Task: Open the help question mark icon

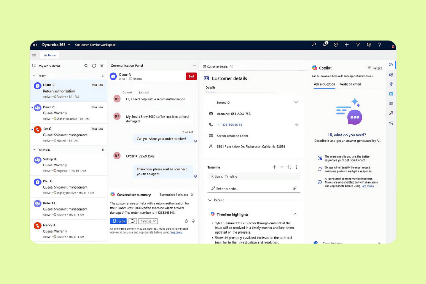Action: point(379,45)
